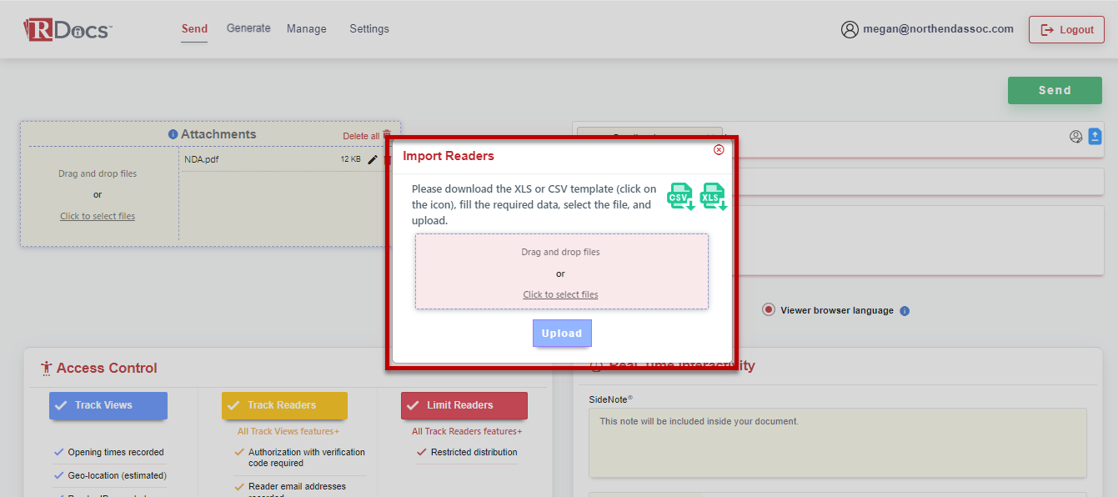This screenshot has height=497, width=1118.
Task: Toggle the Track Readers option
Action: point(284,405)
